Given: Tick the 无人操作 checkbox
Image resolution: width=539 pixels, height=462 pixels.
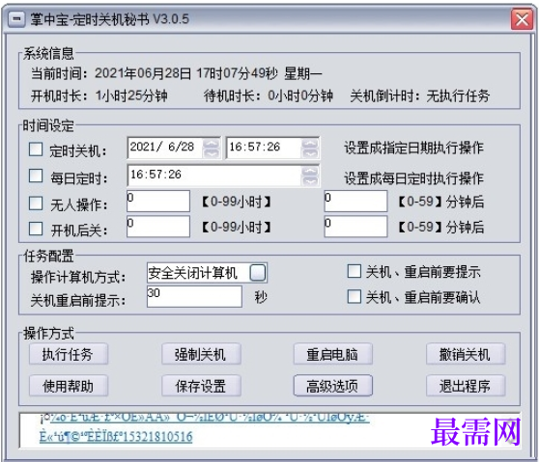Looking at the screenshot, I should pos(36,204).
